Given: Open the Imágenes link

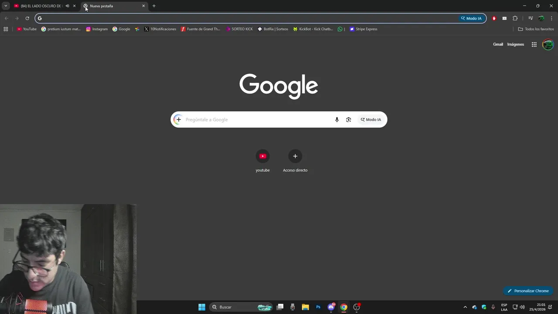Looking at the screenshot, I should coord(516,44).
